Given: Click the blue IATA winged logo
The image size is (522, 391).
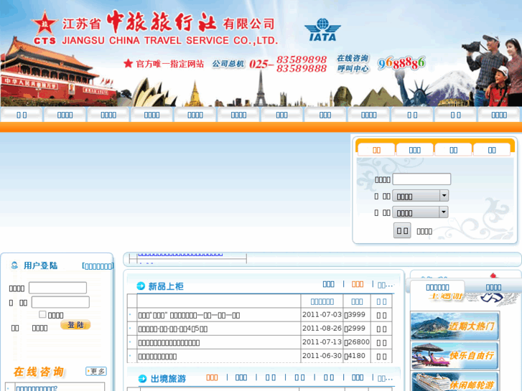Looking at the screenshot, I should tap(322, 30).
